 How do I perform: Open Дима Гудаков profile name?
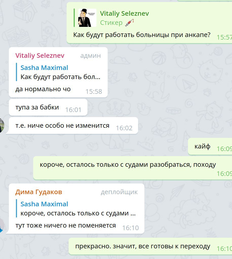39,192
